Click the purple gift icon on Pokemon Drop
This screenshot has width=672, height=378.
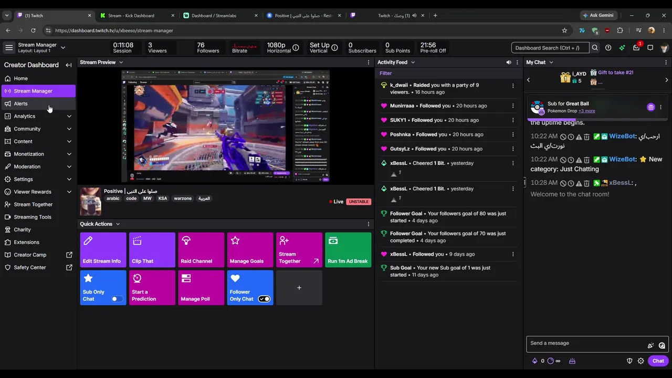(x=651, y=108)
